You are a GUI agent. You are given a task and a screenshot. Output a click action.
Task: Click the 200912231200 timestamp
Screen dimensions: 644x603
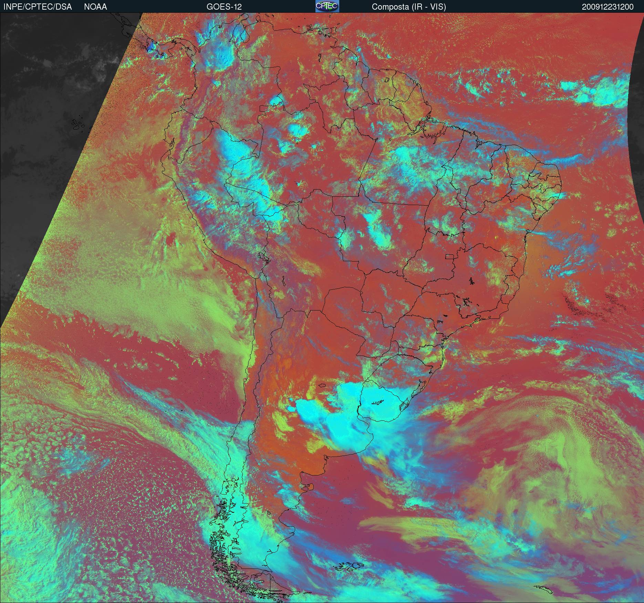point(608,7)
